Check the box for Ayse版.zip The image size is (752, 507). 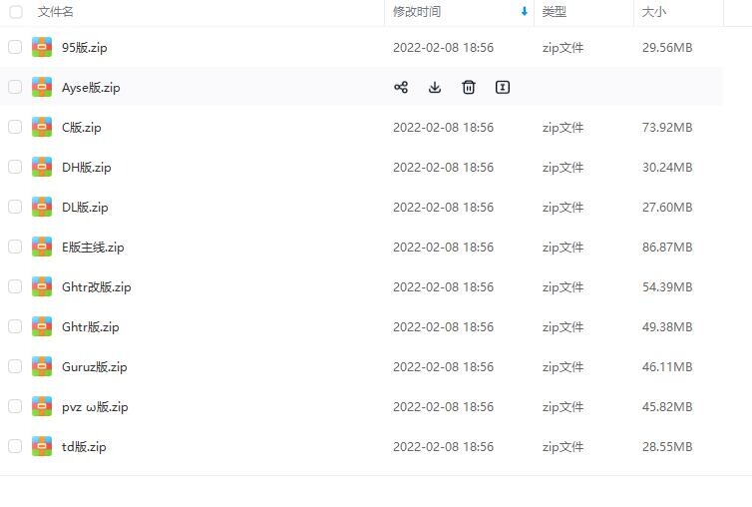pos(15,87)
